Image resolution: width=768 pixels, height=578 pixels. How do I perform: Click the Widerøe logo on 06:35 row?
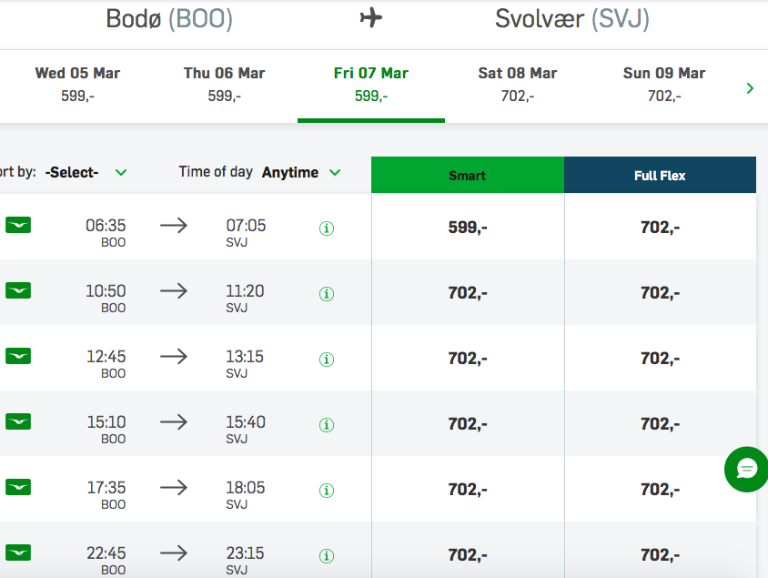click(x=18, y=224)
